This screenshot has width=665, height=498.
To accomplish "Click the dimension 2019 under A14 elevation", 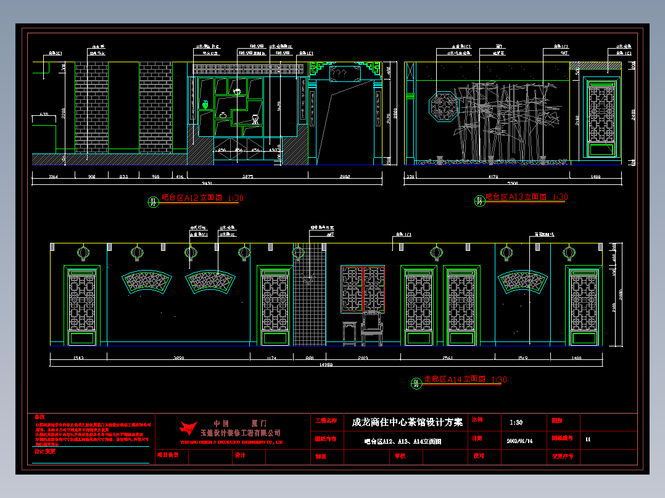I will pos(363,358).
